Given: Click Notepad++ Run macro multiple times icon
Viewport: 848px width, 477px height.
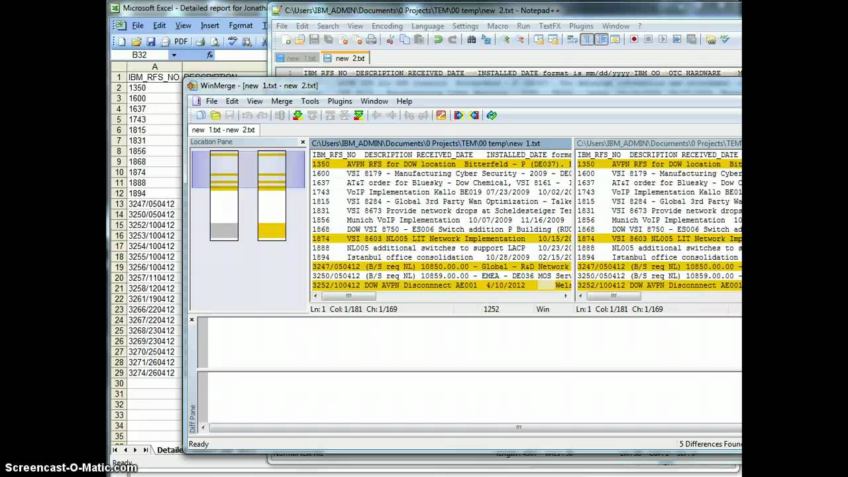Looking at the screenshot, I should point(676,40).
